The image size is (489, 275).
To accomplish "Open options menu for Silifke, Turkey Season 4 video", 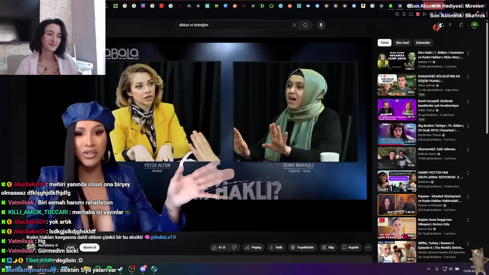I will pyautogui.click(x=468, y=244).
